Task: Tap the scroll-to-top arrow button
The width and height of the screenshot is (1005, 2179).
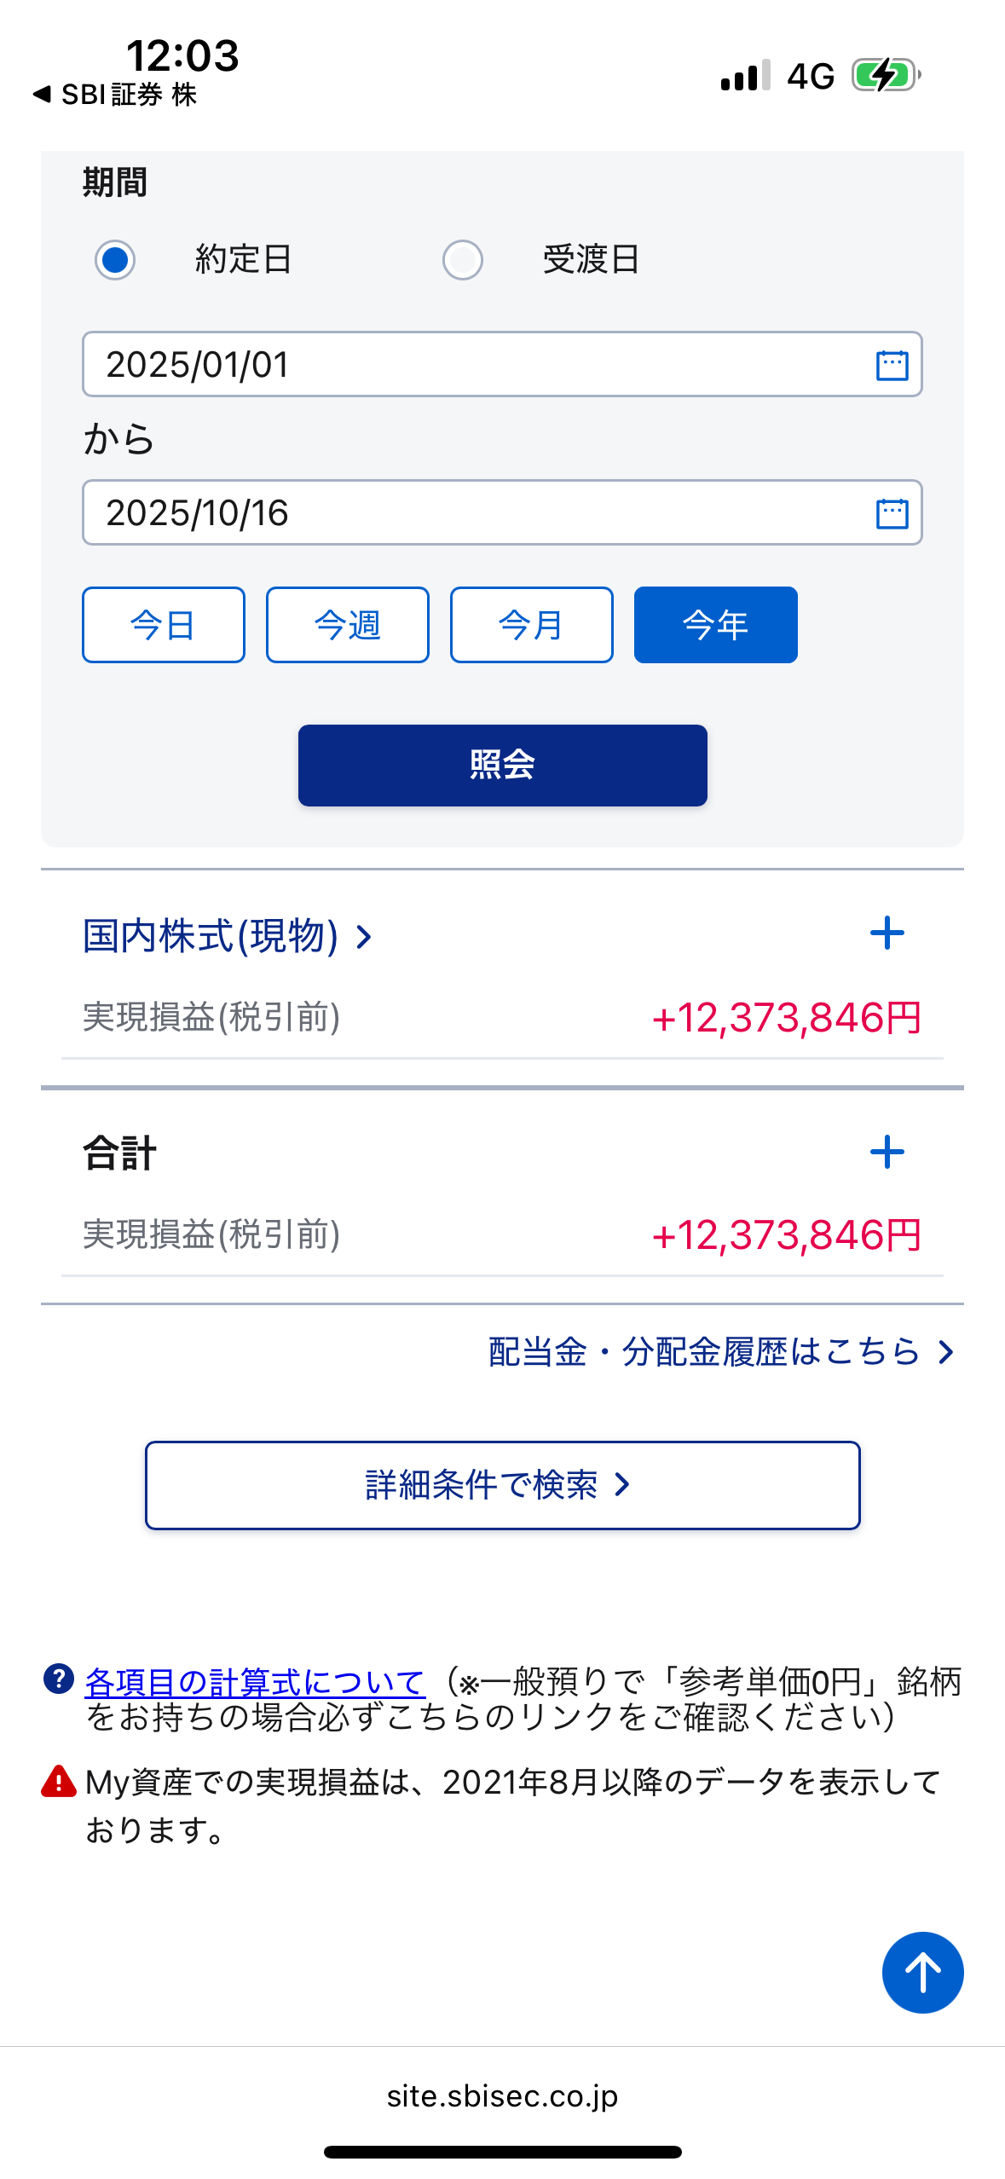Action: [922, 1972]
